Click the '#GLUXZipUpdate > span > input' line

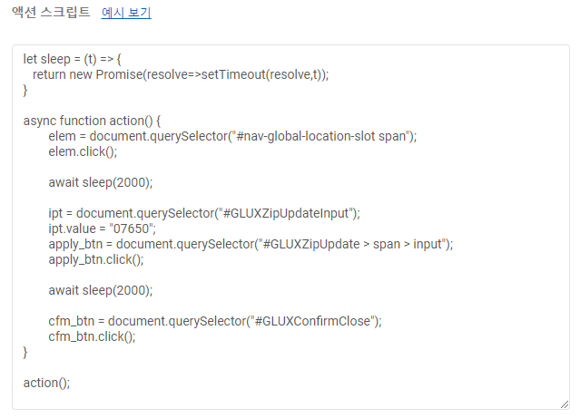[352, 244]
